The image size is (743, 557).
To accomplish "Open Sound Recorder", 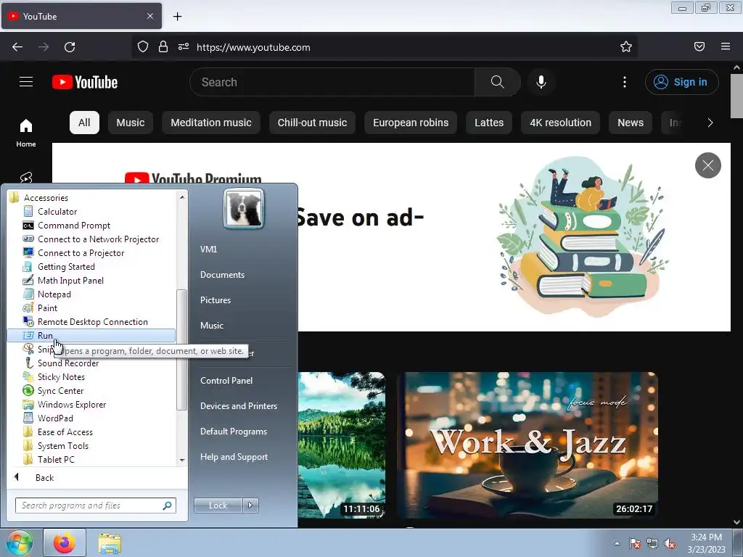I will (67, 363).
